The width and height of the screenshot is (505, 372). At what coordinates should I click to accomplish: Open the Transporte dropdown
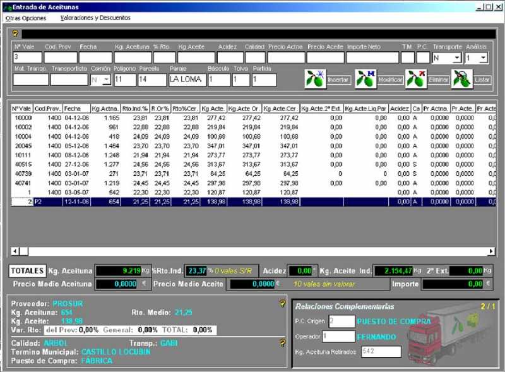click(456, 58)
